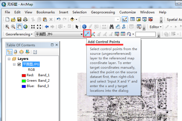Viewport: 182px width, 121px height.
Task: Collapse the Layers group
Action: pos(9,59)
